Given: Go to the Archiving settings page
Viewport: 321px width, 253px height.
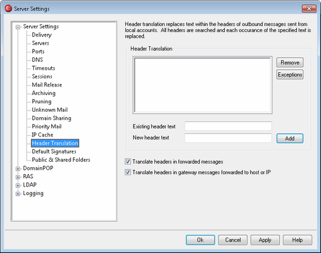Looking at the screenshot, I should (43, 93).
